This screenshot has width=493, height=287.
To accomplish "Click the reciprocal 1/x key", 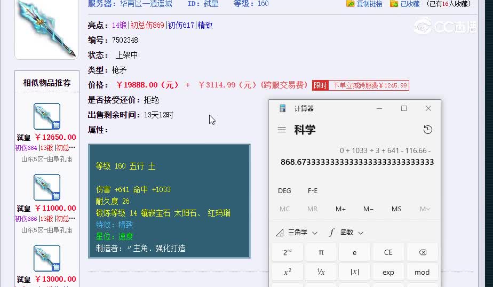I will coord(321,272).
